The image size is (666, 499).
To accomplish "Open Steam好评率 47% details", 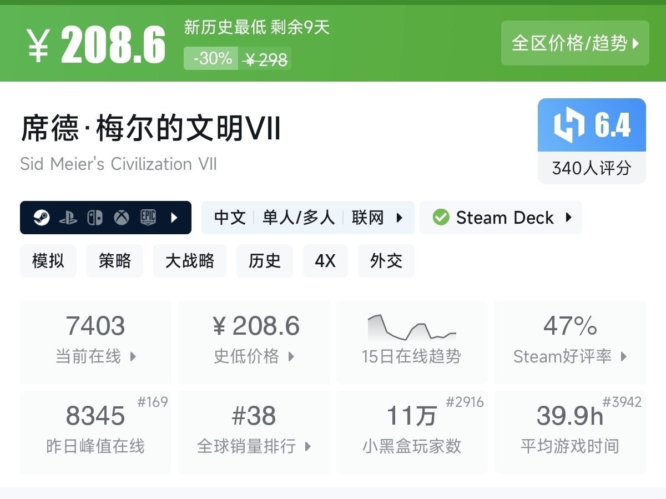I will click(x=570, y=342).
